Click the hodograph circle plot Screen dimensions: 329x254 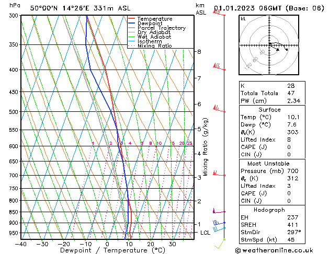271,46
